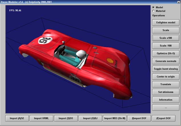The height and width of the screenshot is (126, 181).
Task: Click Import (A)SE button
Action: [17, 118]
